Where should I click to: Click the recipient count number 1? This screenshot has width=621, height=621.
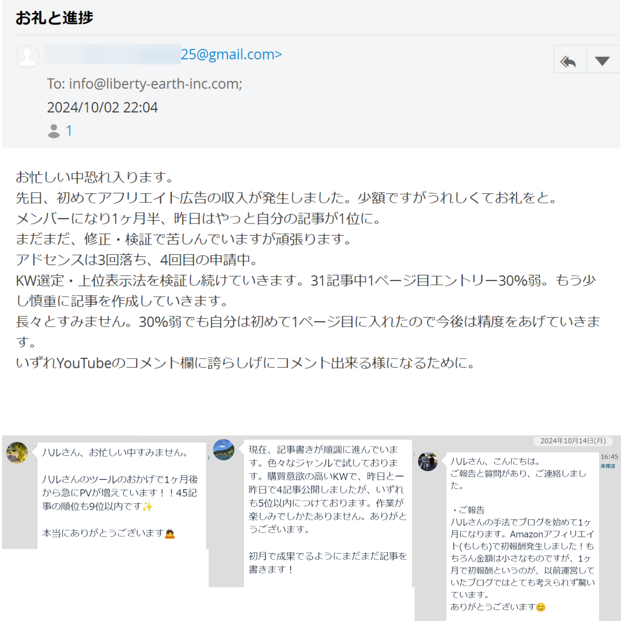69,131
